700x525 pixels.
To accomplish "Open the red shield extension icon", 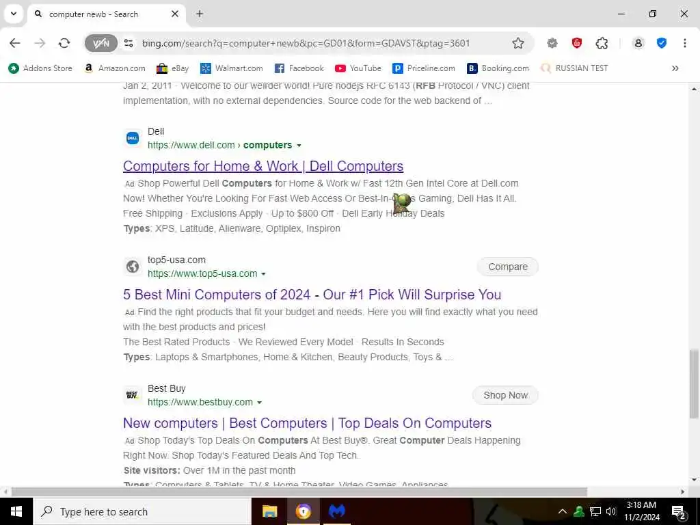I will point(577,43).
